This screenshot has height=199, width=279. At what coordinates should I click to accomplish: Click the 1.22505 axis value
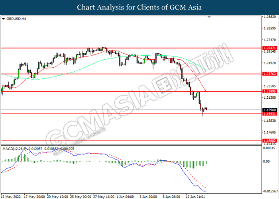(x=270, y=86)
